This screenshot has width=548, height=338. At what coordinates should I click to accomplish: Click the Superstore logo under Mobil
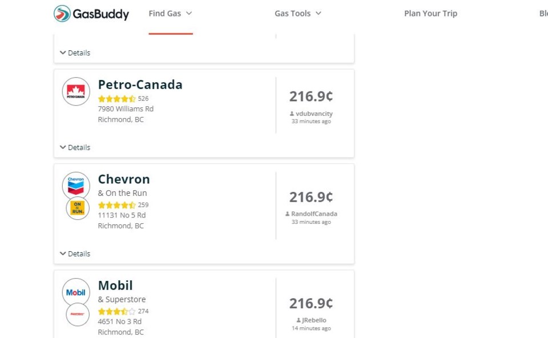point(78,314)
